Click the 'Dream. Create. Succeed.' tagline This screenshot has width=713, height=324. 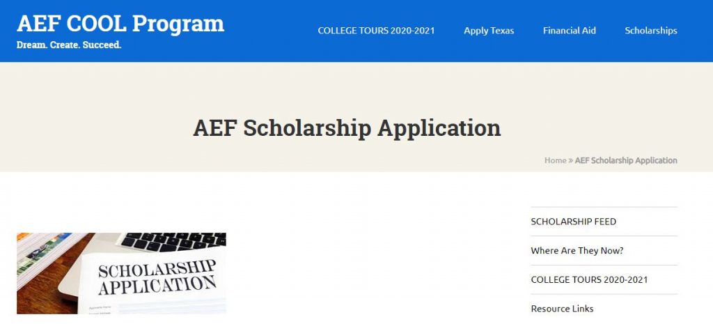pos(69,45)
